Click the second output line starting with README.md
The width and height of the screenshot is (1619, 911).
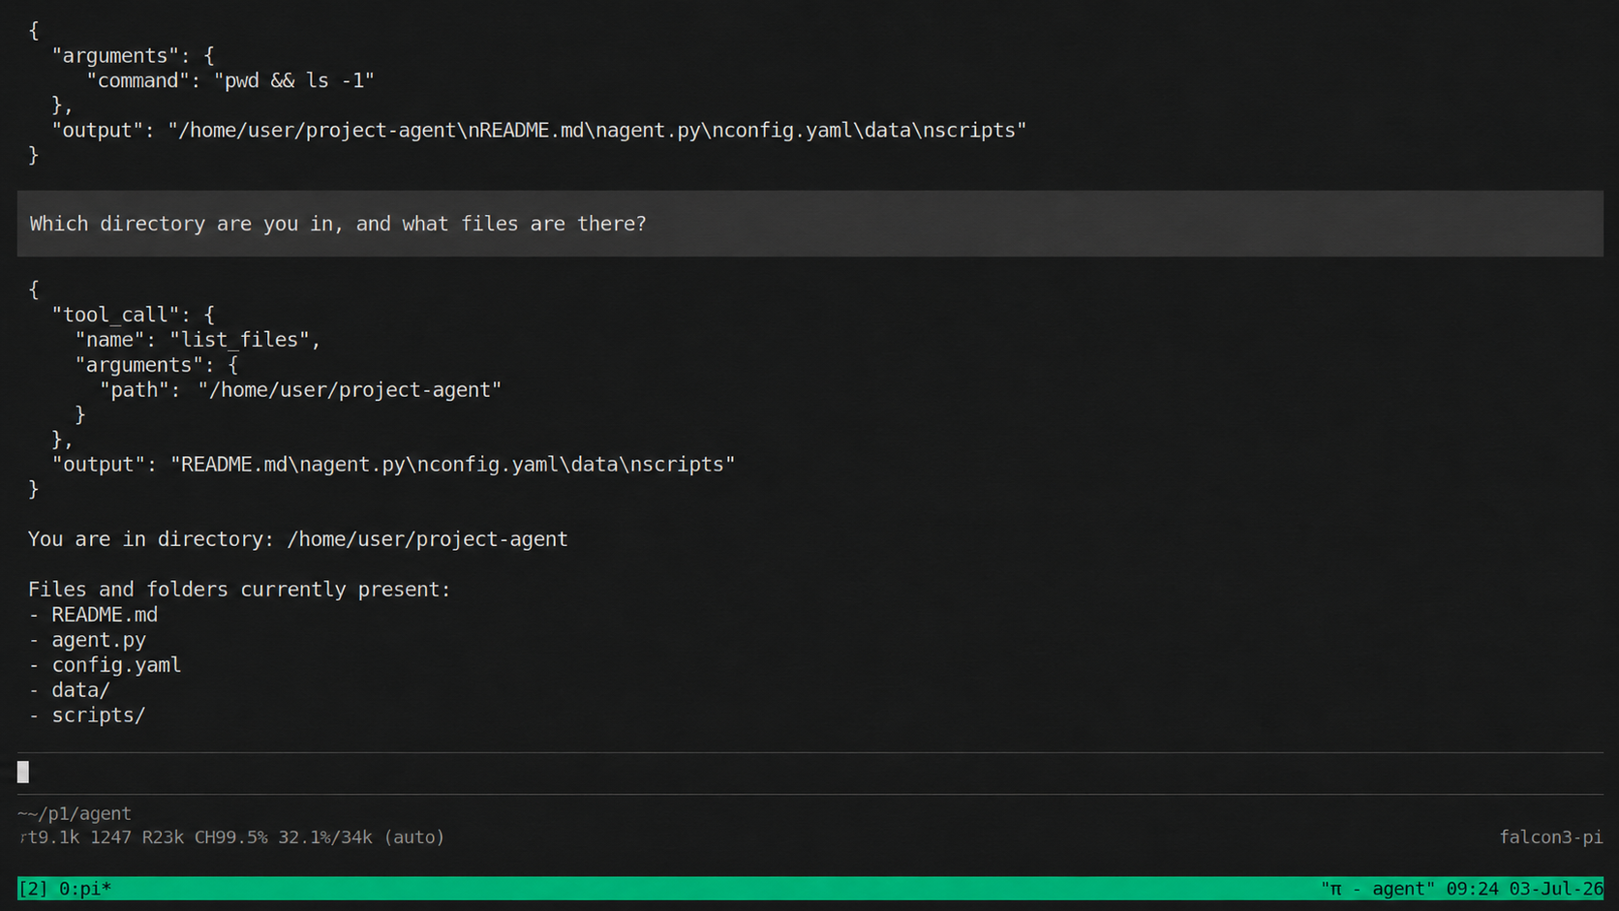[x=393, y=465]
